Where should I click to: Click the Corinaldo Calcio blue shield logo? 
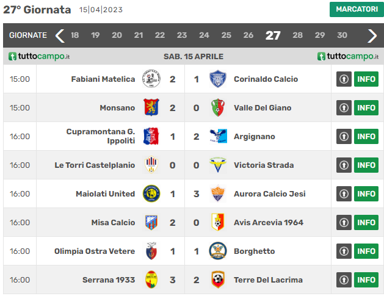click(x=218, y=79)
